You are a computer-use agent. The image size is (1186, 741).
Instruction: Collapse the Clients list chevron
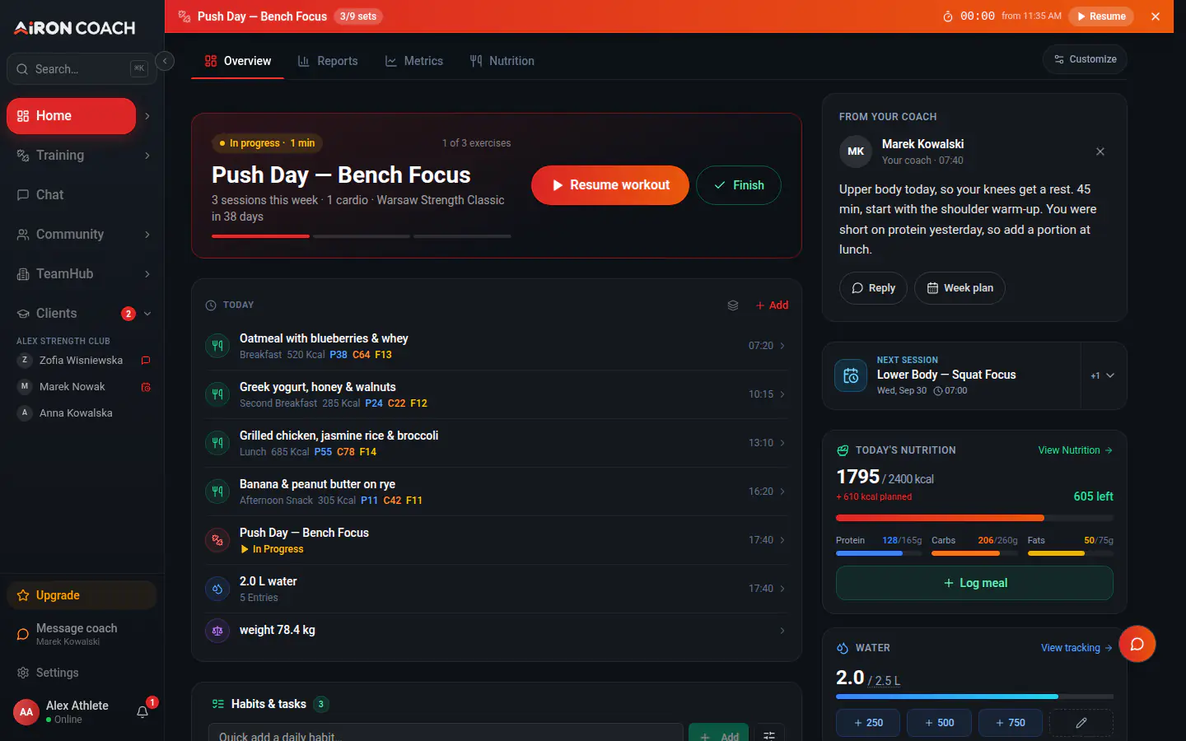[x=147, y=314]
